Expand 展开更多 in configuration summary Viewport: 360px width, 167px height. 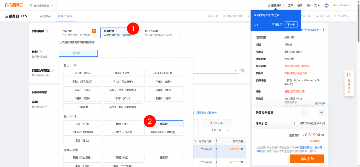320,103
